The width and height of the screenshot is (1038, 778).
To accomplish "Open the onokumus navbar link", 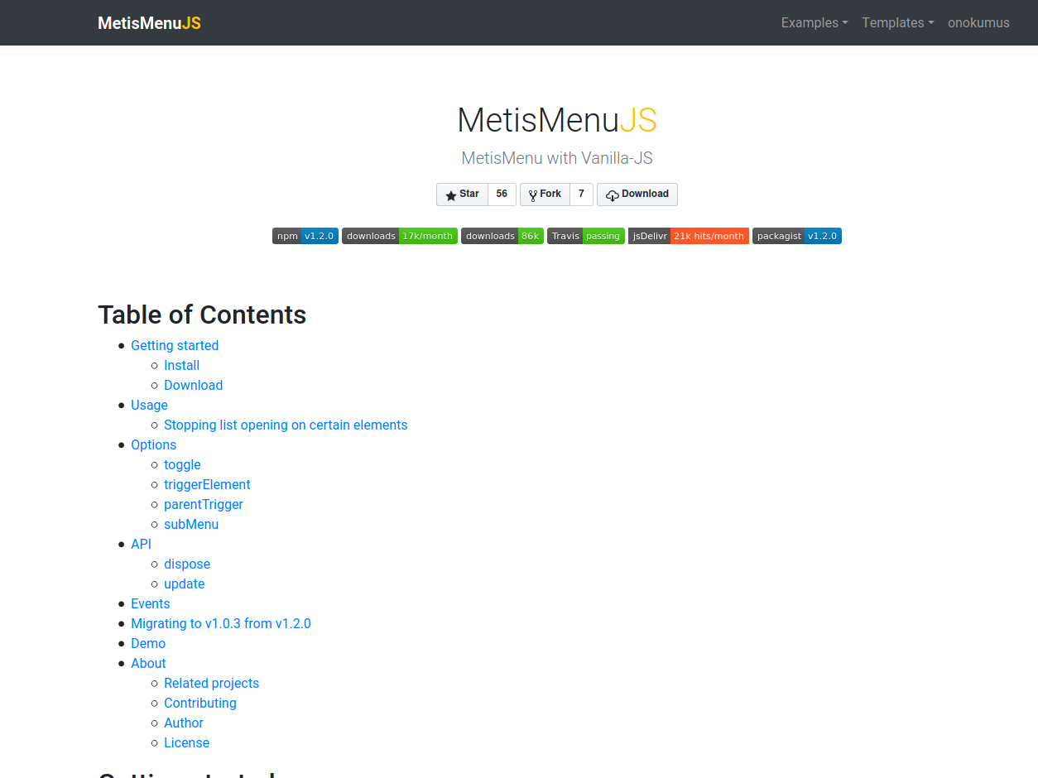I will [x=978, y=23].
